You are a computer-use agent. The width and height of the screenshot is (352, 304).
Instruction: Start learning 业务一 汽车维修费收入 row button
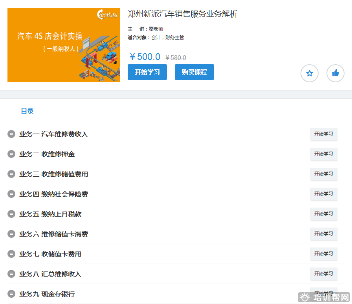coord(323,134)
